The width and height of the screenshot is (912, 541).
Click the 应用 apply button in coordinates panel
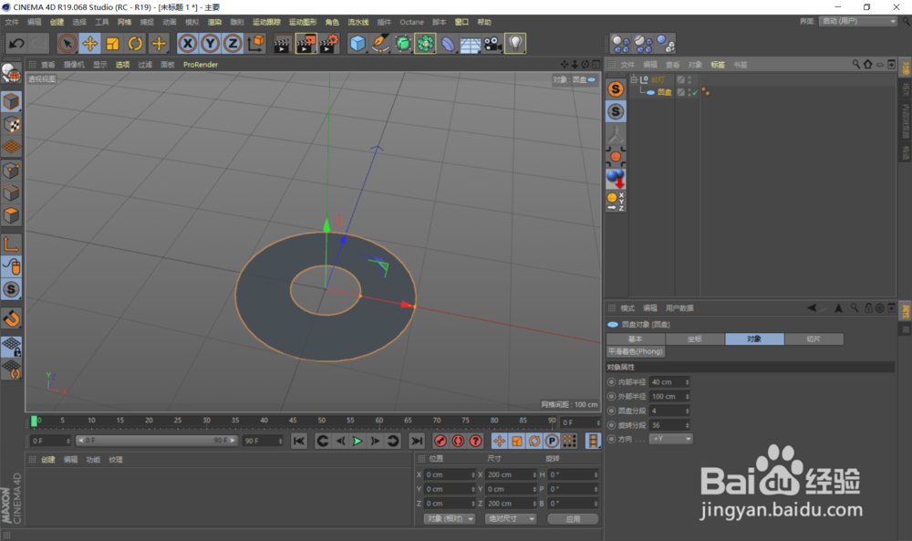pyautogui.click(x=573, y=519)
